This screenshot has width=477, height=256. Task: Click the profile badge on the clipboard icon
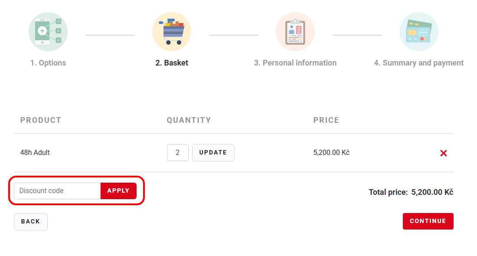(x=291, y=30)
